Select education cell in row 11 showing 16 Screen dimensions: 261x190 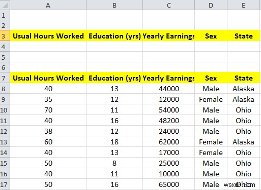coord(114,121)
